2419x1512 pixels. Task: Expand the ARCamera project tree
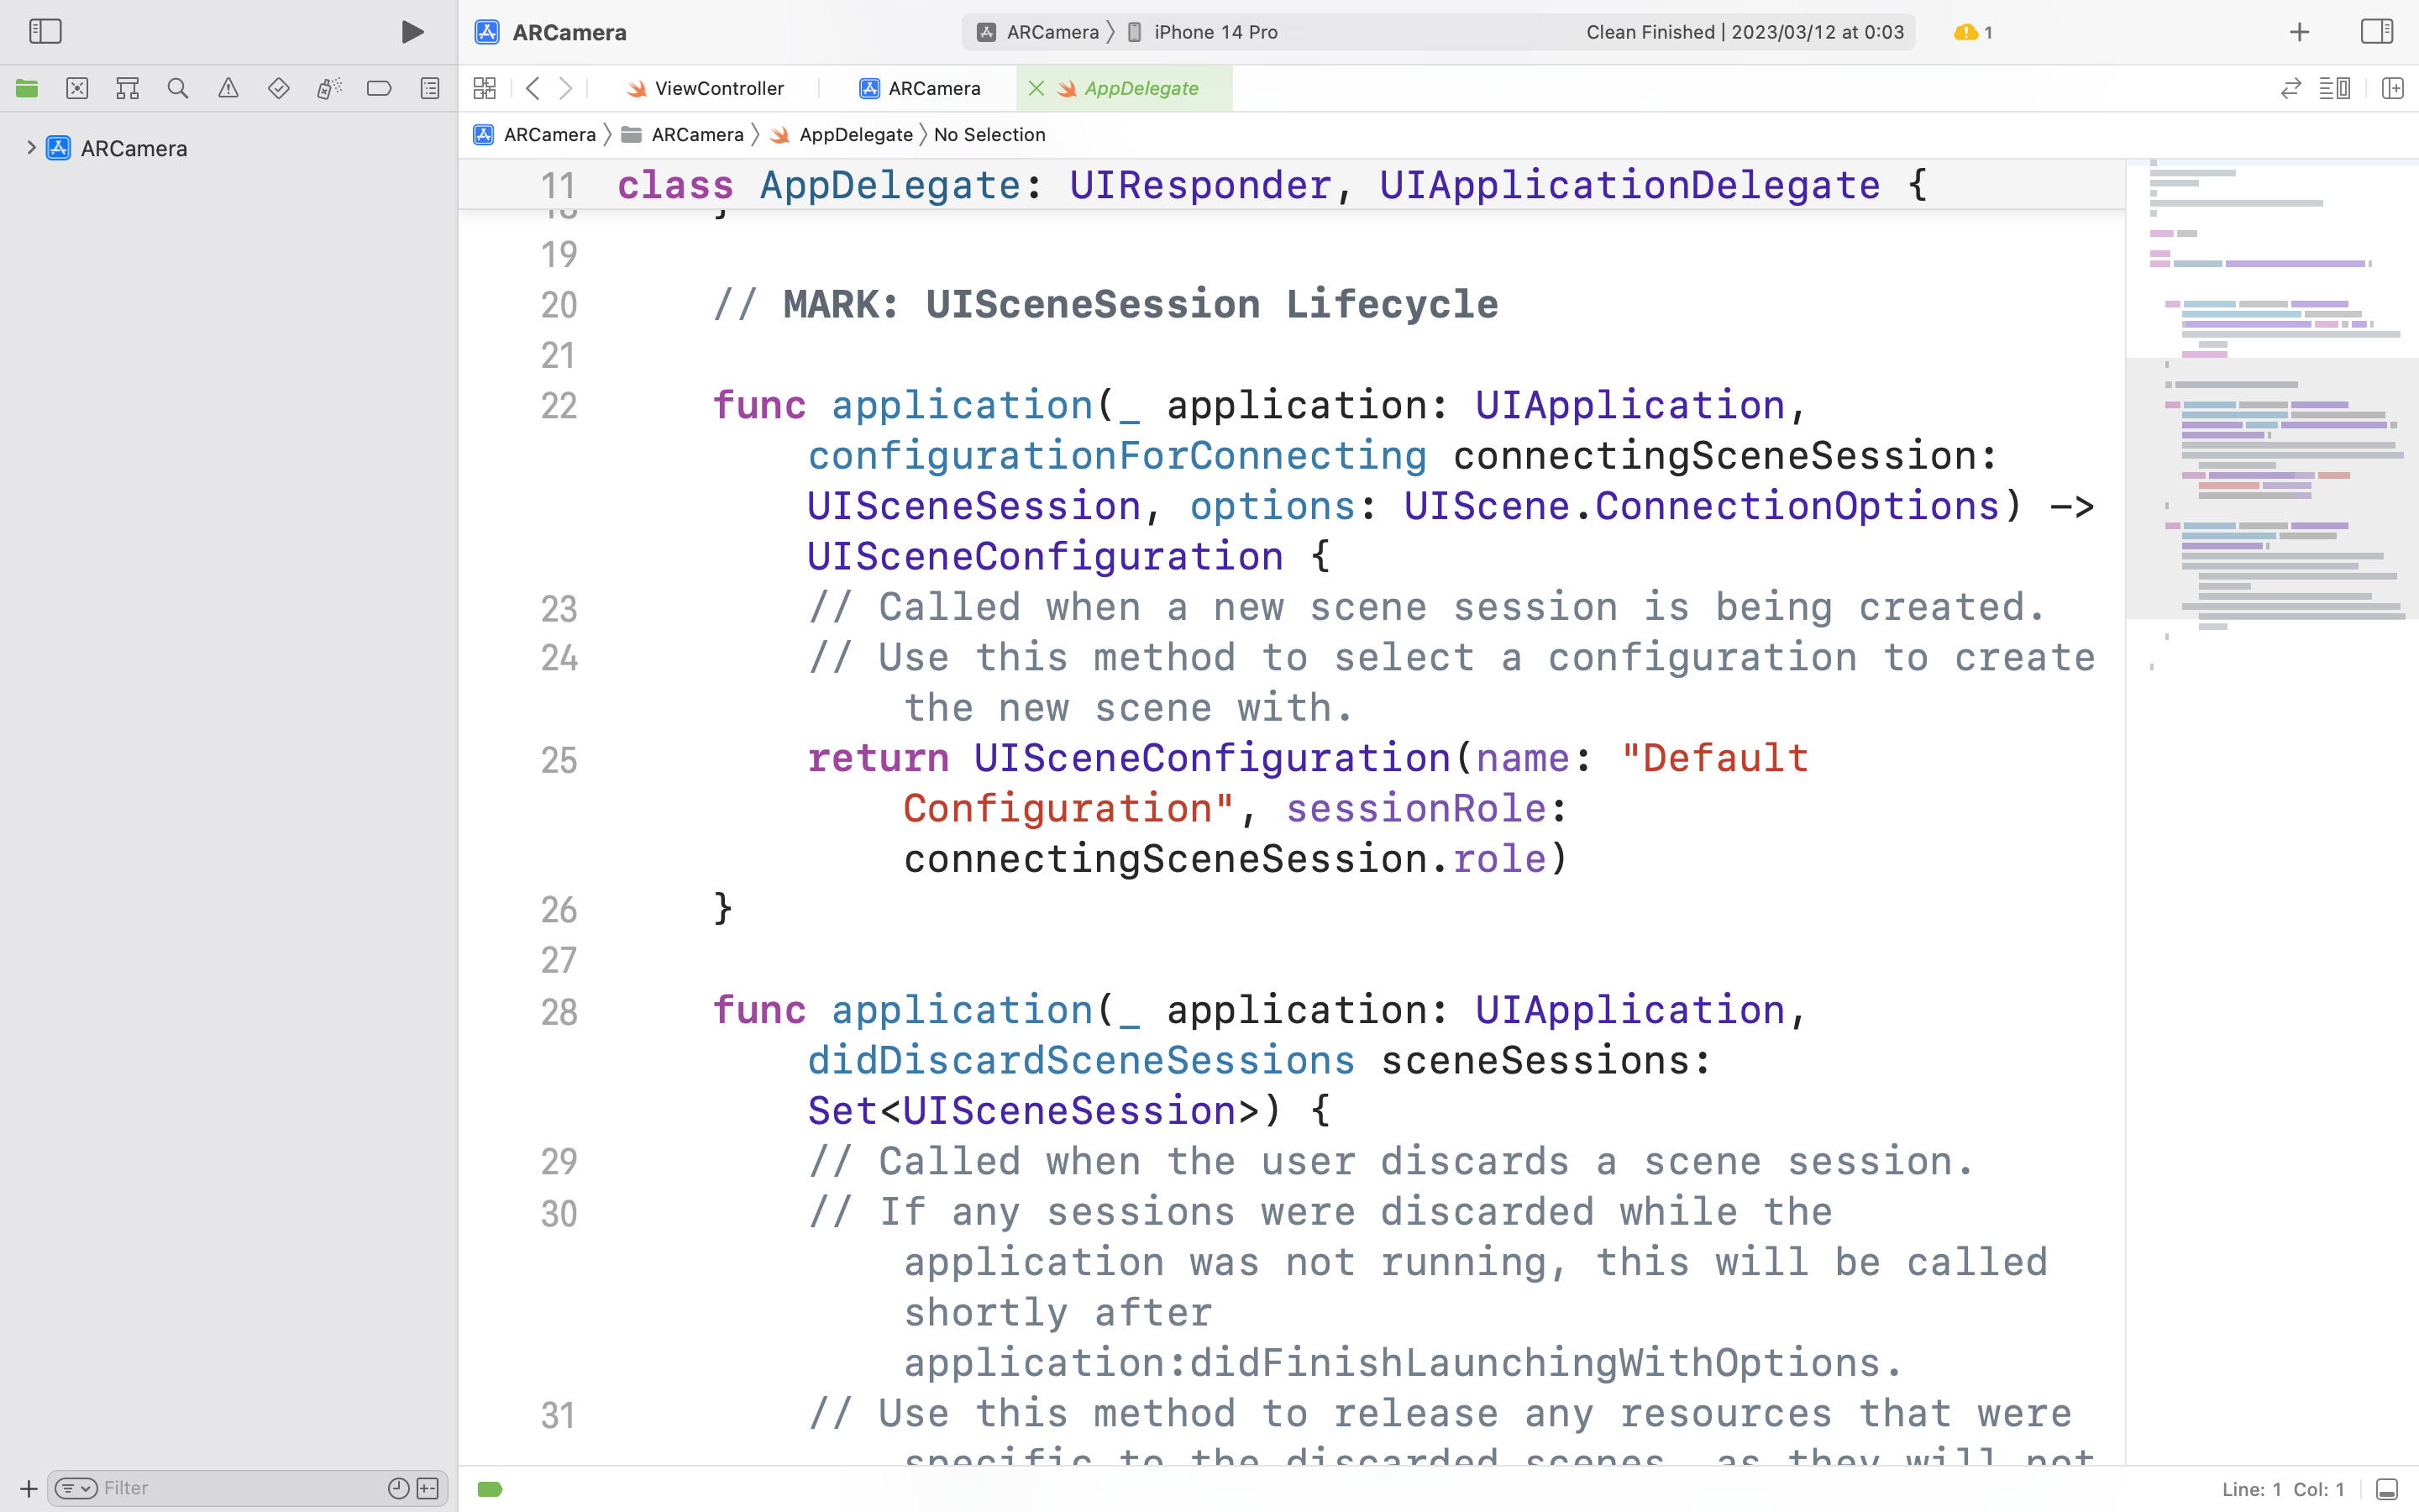point(31,148)
